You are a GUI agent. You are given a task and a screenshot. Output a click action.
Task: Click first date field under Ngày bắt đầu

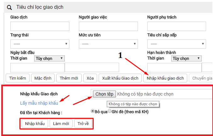click(37, 67)
